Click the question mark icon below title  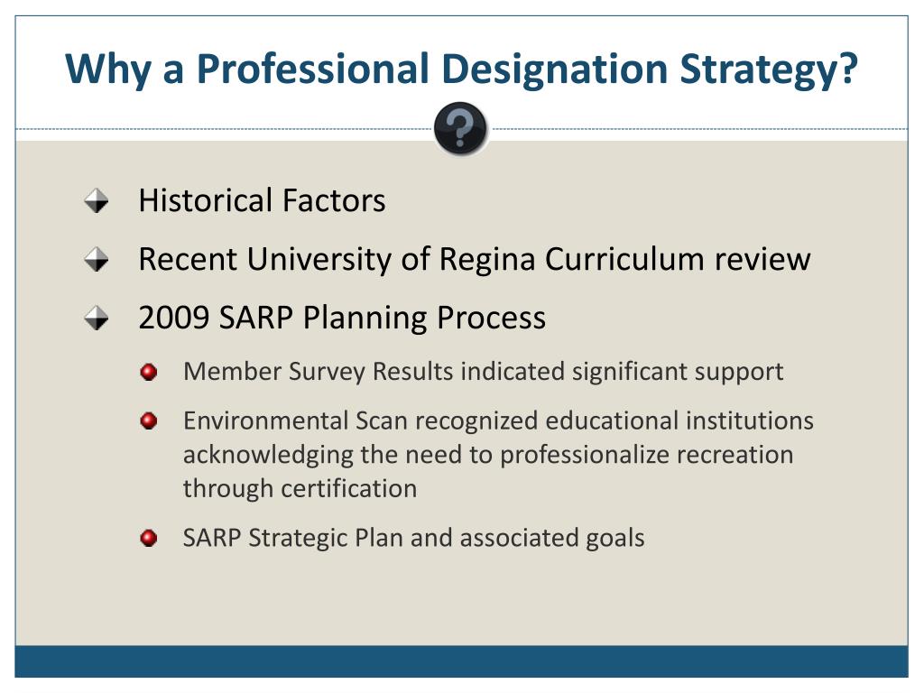(x=460, y=128)
